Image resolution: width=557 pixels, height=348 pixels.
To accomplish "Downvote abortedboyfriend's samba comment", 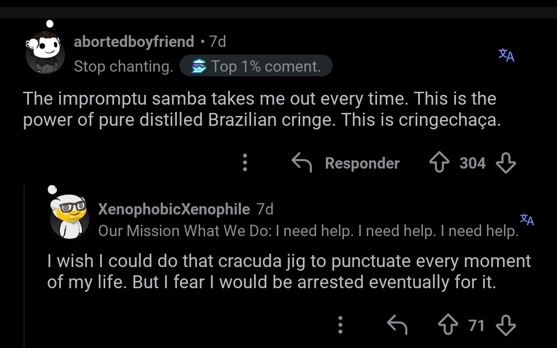I will [x=505, y=163].
